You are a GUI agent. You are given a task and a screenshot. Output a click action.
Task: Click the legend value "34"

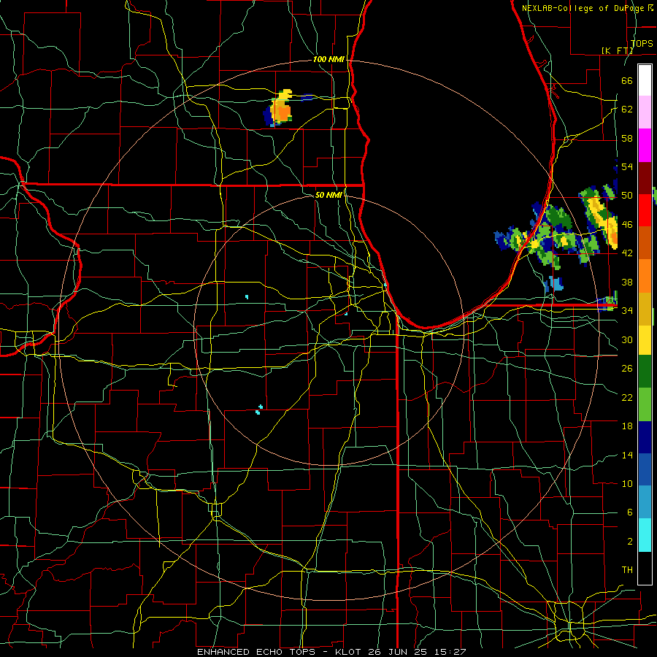click(627, 311)
